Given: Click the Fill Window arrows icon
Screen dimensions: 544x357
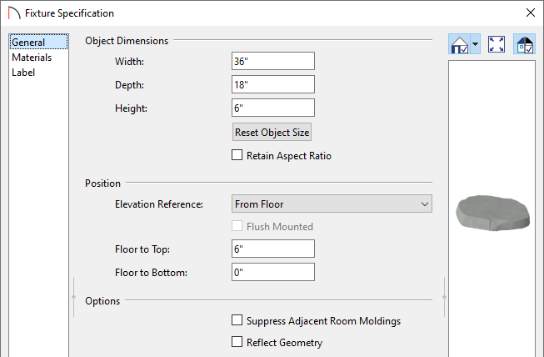Looking at the screenshot, I should coord(497,44).
